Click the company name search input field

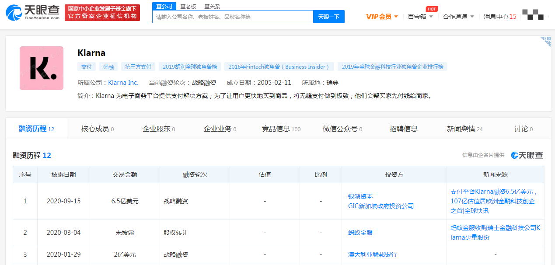(x=233, y=17)
